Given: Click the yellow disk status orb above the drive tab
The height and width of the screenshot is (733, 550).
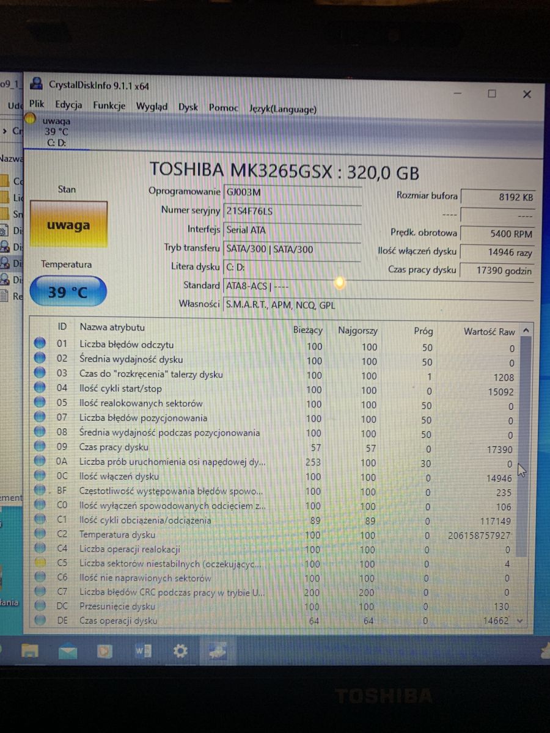Looking at the screenshot, I should (x=30, y=119).
